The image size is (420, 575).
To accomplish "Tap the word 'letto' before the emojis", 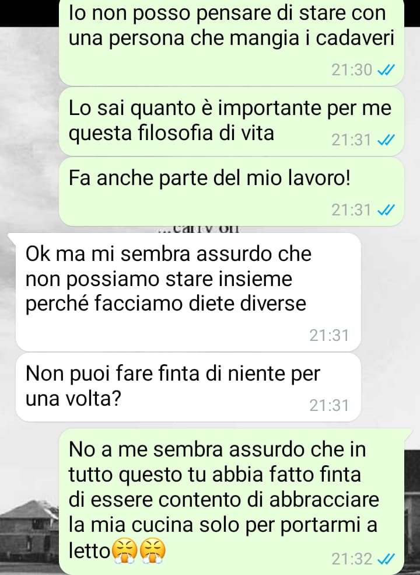I will pos(89,550).
